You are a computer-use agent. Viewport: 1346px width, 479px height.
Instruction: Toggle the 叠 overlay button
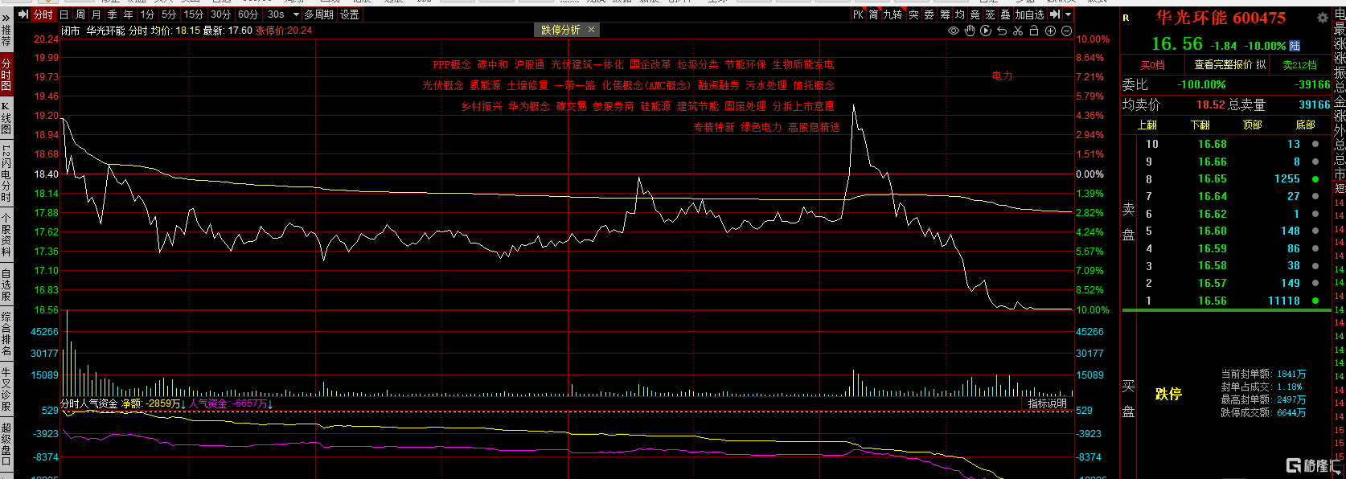pos(1005,14)
